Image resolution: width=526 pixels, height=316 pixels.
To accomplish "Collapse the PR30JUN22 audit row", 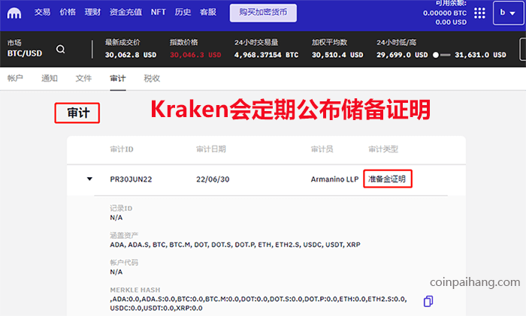I will [89, 179].
